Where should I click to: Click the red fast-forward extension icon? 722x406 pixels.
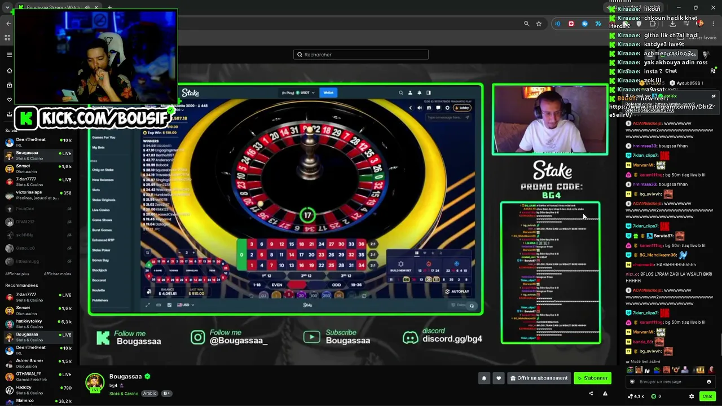coord(571,24)
